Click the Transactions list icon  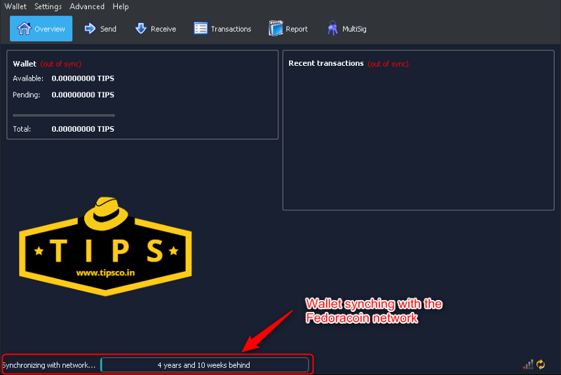201,29
